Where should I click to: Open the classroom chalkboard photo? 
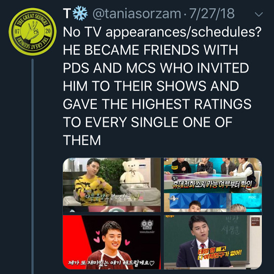point(213,242)
